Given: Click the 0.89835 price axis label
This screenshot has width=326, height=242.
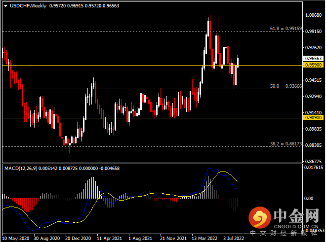Looking at the screenshot, I should click(x=313, y=129).
